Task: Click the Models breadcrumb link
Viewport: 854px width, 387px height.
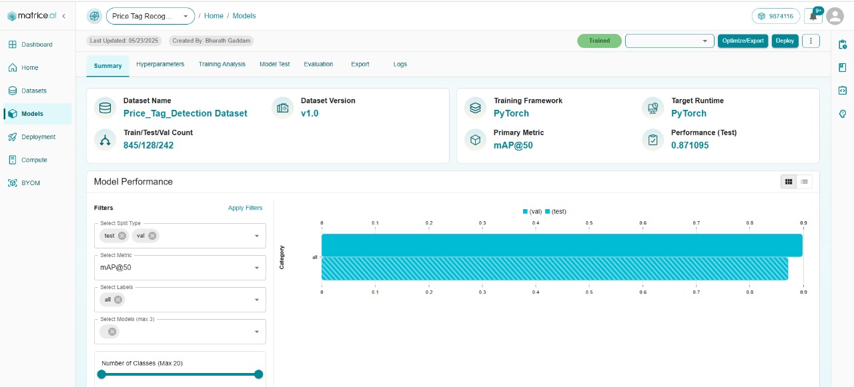Action: [x=244, y=16]
